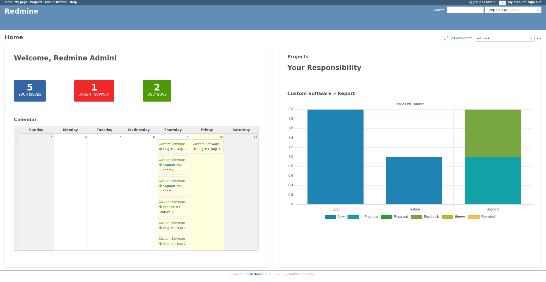
Task: Go to Home in top menu
Action: coord(8,2)
